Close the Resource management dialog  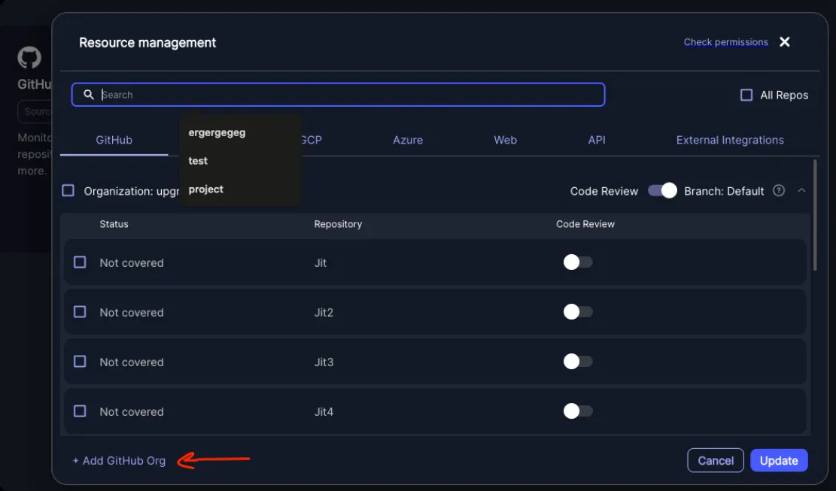[784, 42]
